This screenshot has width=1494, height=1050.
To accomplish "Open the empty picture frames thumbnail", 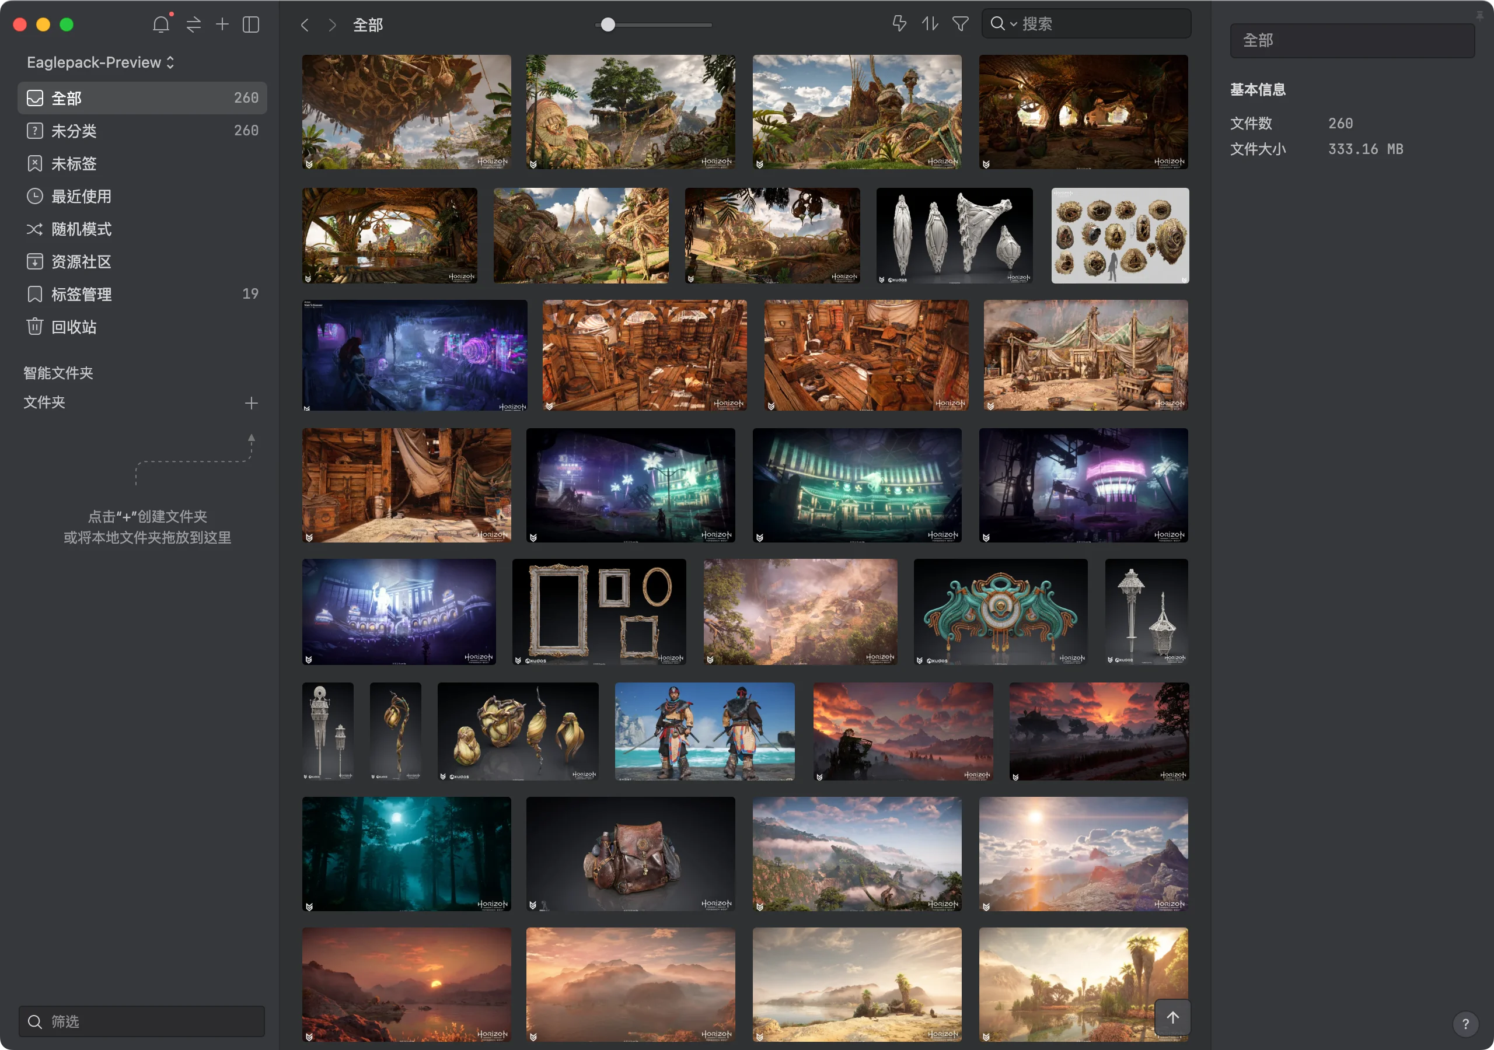I will (599, 611).
